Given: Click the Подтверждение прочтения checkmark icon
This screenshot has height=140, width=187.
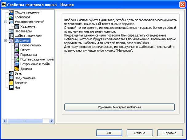Looking at the screenshot, I should 17,59.
